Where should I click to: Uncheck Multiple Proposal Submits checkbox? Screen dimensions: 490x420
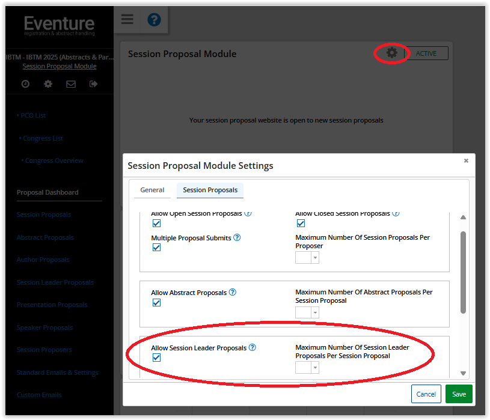click(x=156, y=248)
